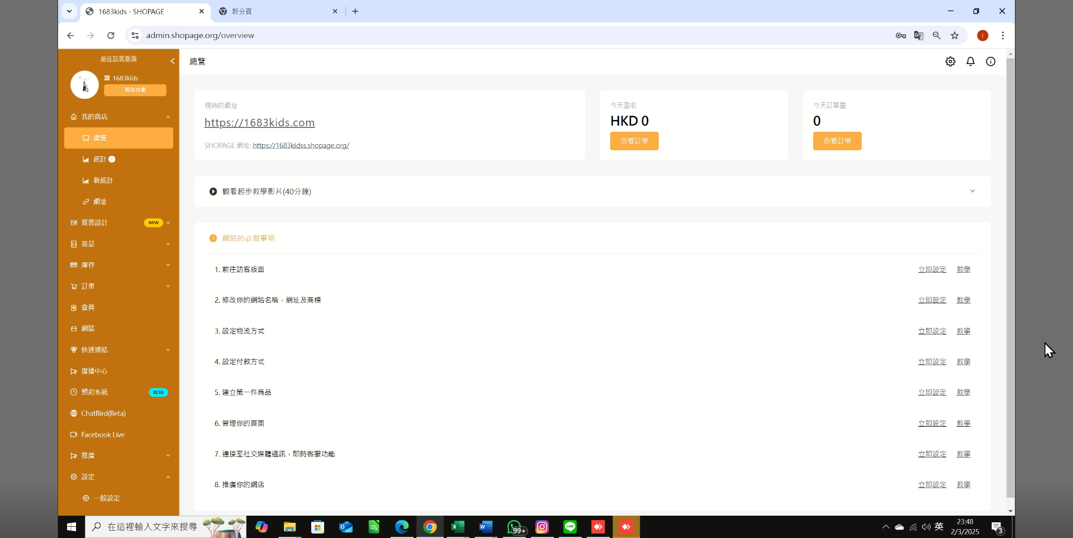Click the info circle icon in the header
Viewport: 1073px width, 538px height.
(990, 61)
